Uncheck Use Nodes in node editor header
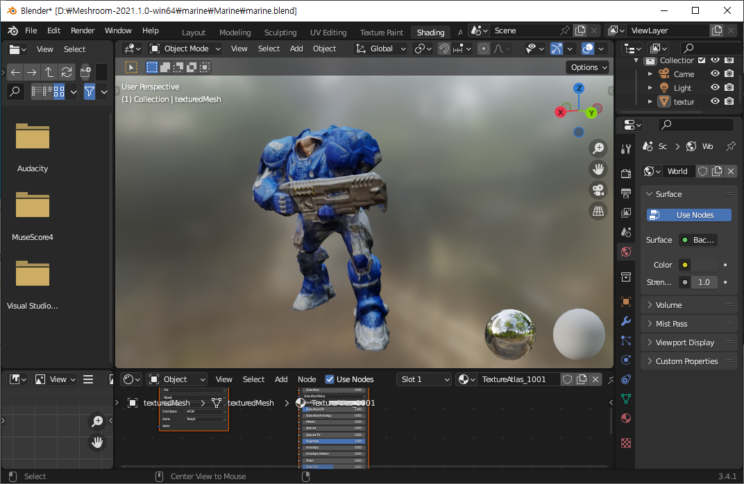 [330, 379]
